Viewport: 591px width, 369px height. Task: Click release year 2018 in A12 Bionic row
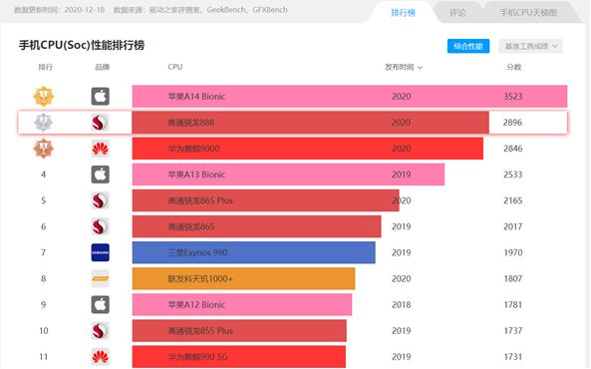click(401, 304)
